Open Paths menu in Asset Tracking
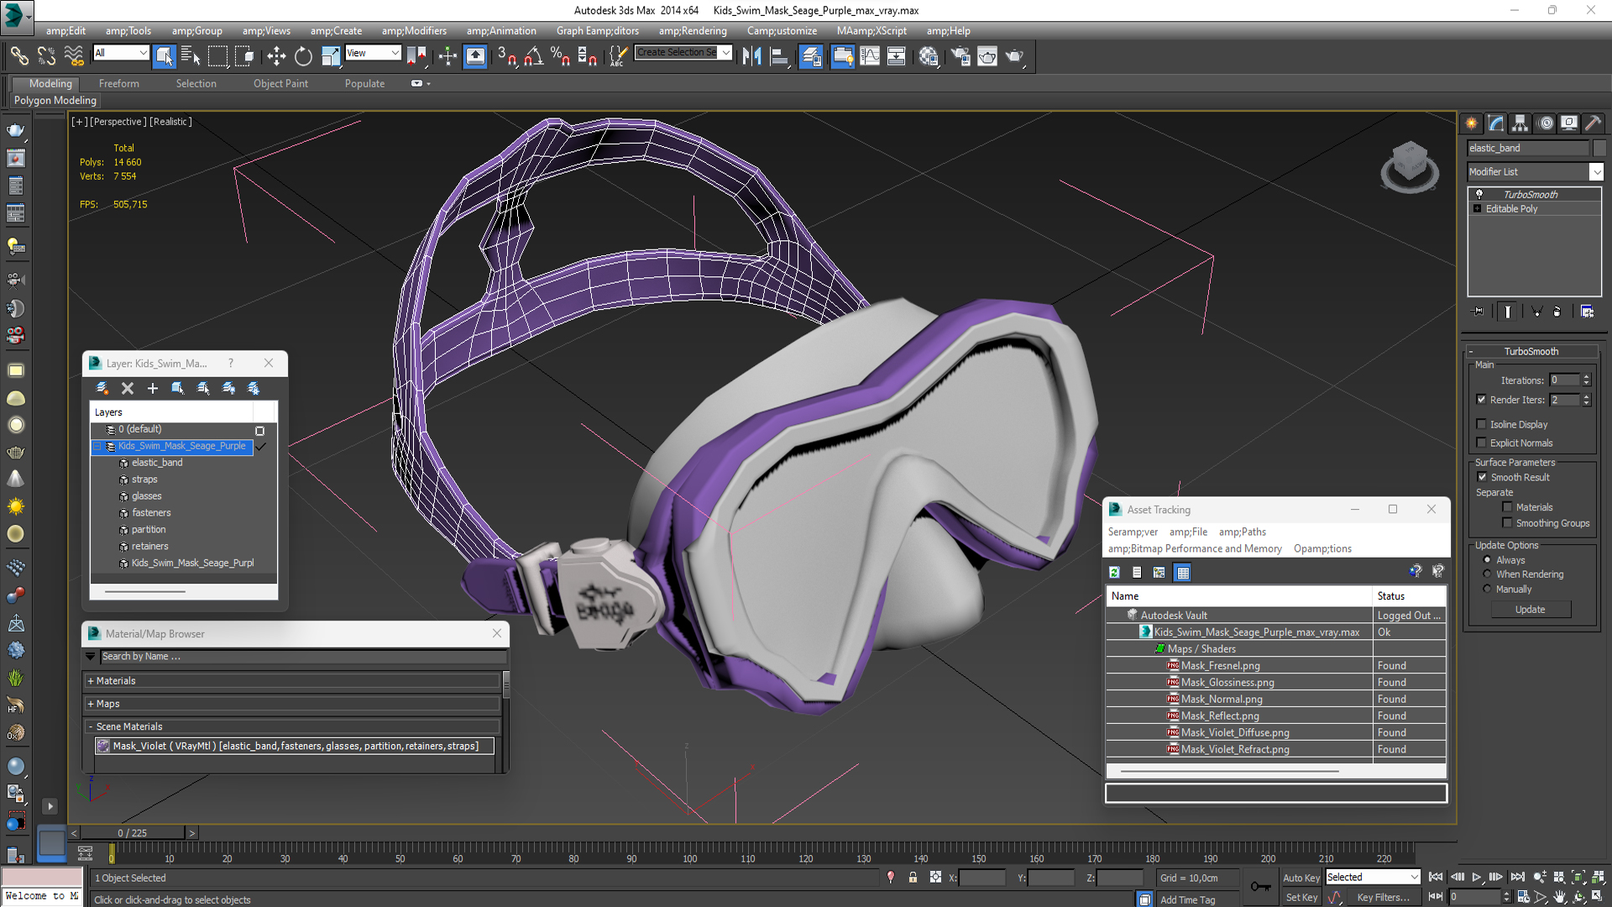The image size is (1612, 907). [1242, 532]
